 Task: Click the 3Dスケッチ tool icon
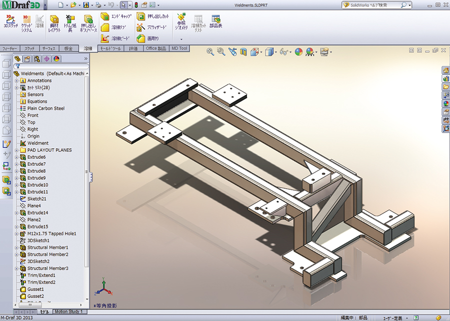click(x=10, y=19)
